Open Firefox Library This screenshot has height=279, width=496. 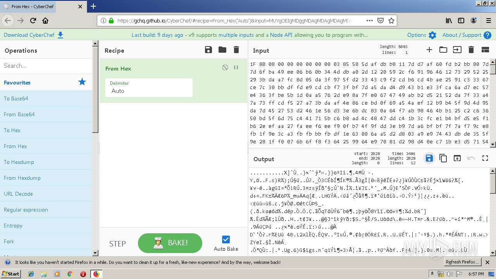point(449,21)
